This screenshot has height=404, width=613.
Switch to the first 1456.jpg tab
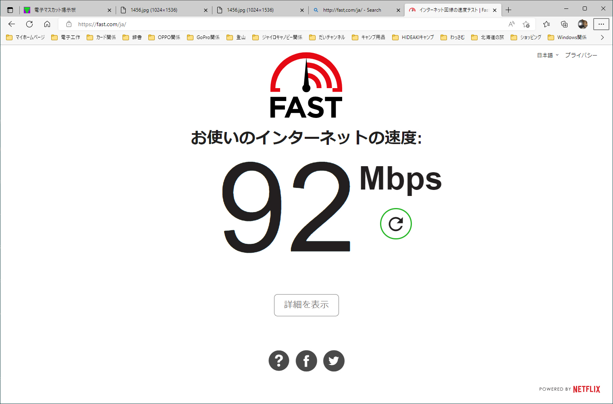tap(163, 10)
